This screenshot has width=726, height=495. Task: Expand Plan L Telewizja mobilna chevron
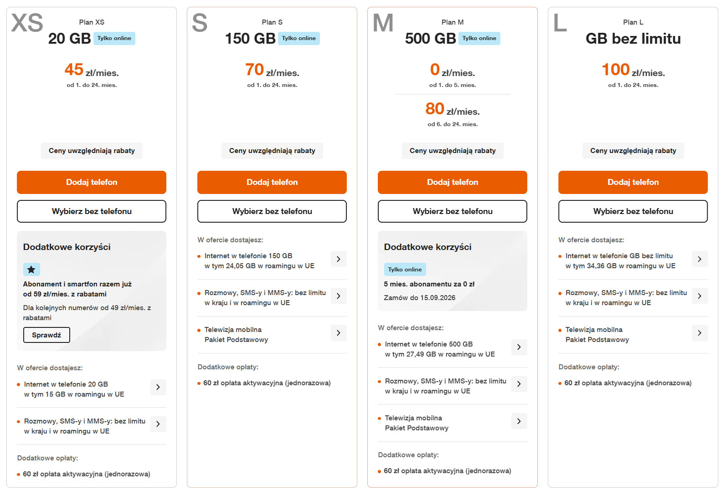coord(700,332)
